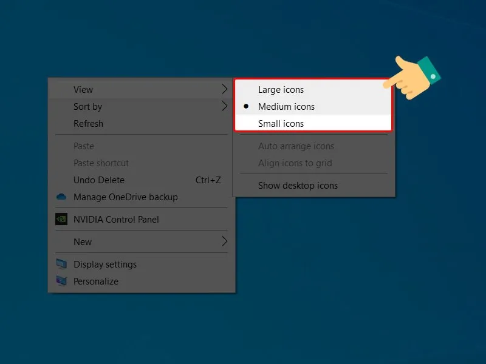Click the Display settings monitor icon

pos(61,264)
